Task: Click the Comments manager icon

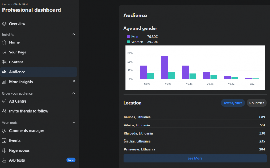Action: point(4,131)
